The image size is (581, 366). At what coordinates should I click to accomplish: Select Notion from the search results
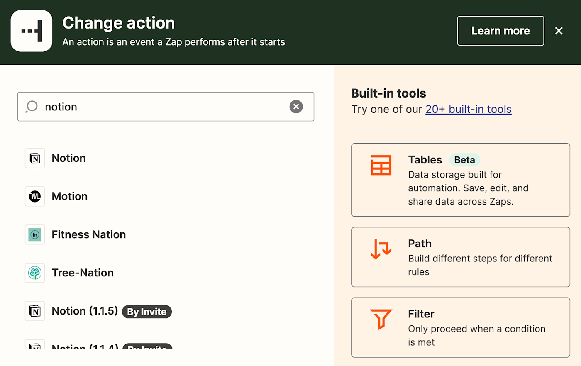tap(69, 159)
